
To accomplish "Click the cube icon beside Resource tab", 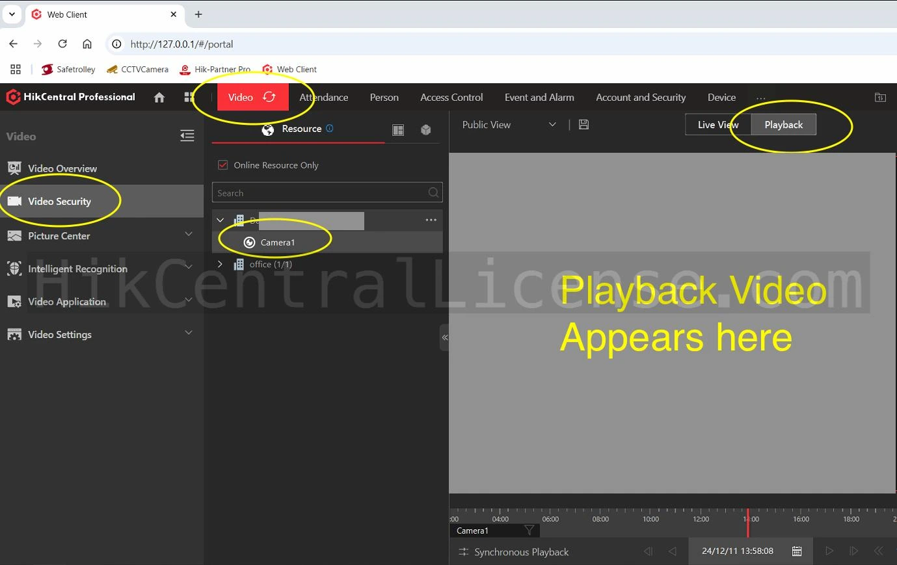I will [426, 130].
